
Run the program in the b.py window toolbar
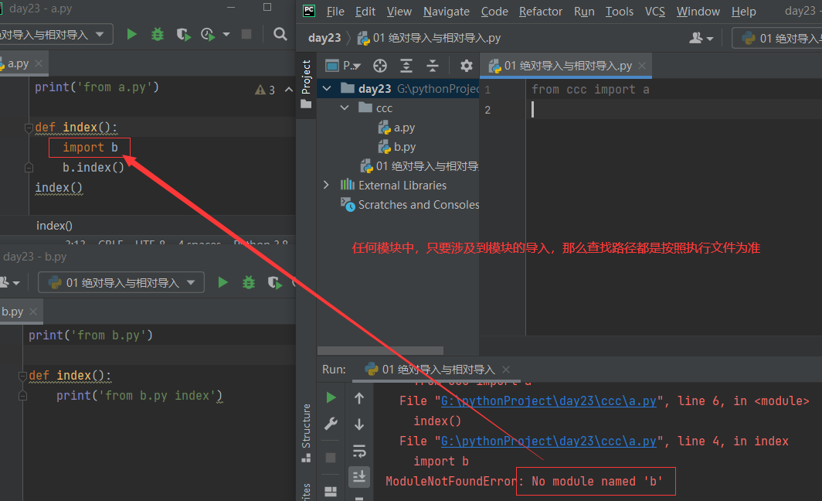tap(222, 283)
